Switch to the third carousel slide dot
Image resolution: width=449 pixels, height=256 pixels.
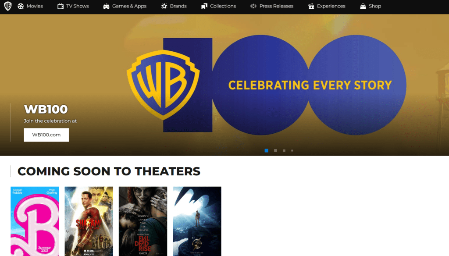pos(284,150)
